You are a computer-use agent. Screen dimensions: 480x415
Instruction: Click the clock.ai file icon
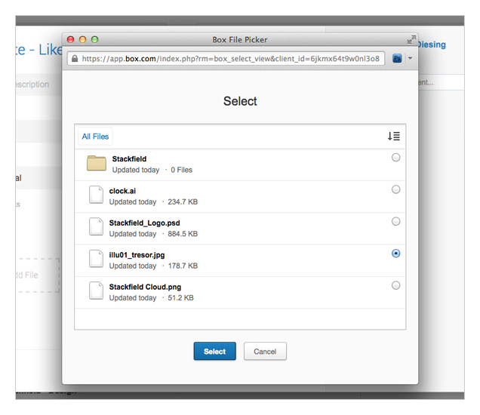[x=96, y=195]
